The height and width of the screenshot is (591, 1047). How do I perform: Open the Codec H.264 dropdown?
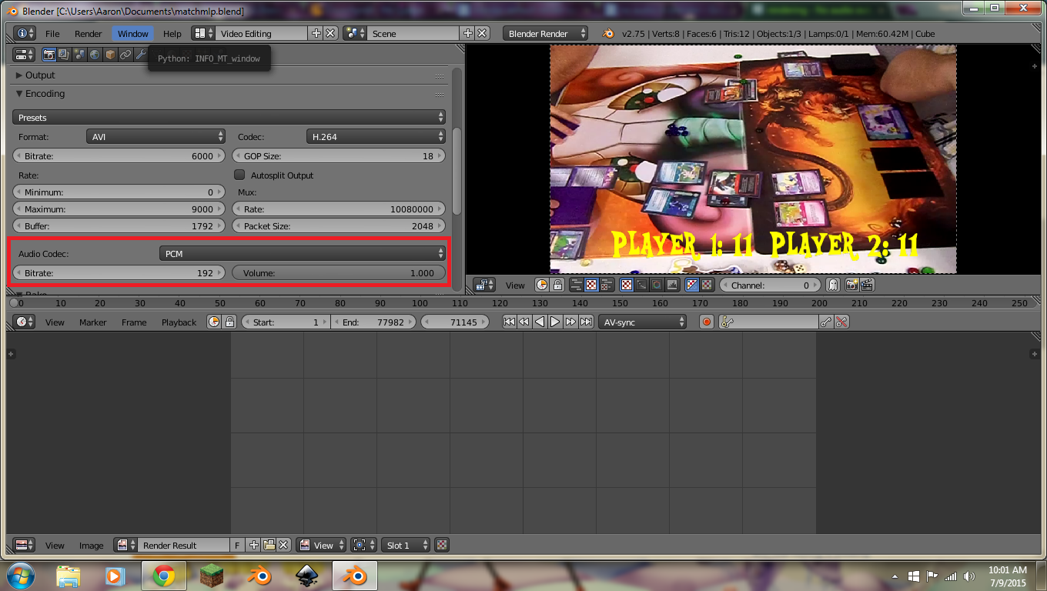coord(375,136)
